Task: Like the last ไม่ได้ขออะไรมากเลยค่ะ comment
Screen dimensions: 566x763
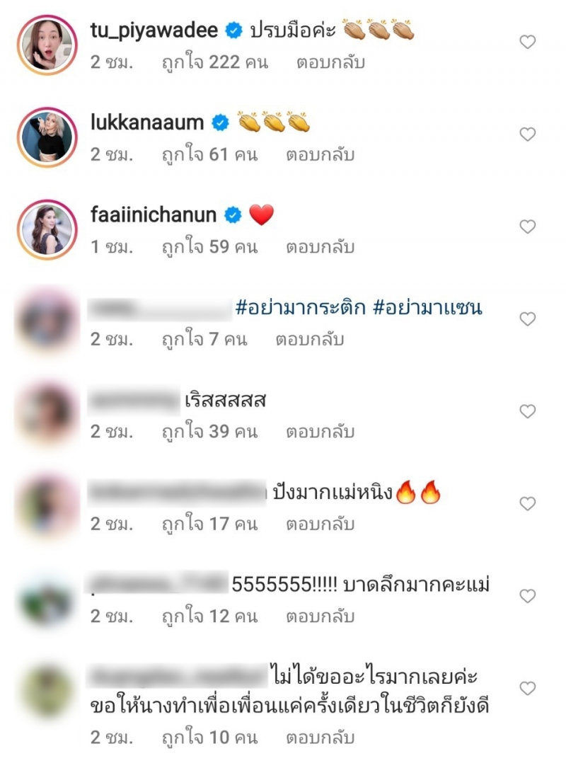Action: click(x=528, y=688)
